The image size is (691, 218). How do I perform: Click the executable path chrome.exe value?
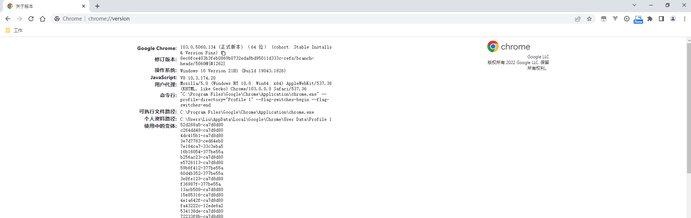[247, 112]
